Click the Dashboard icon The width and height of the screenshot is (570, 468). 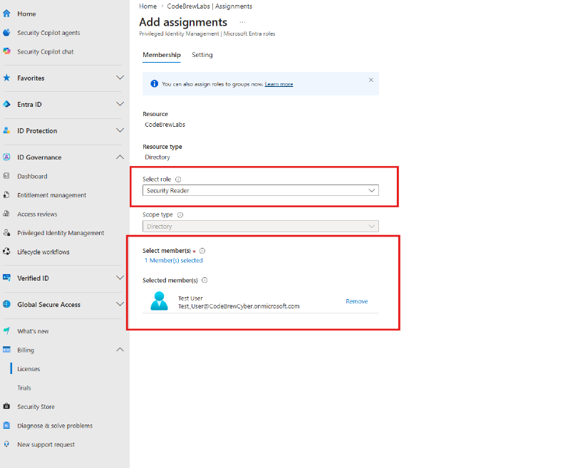6,176
